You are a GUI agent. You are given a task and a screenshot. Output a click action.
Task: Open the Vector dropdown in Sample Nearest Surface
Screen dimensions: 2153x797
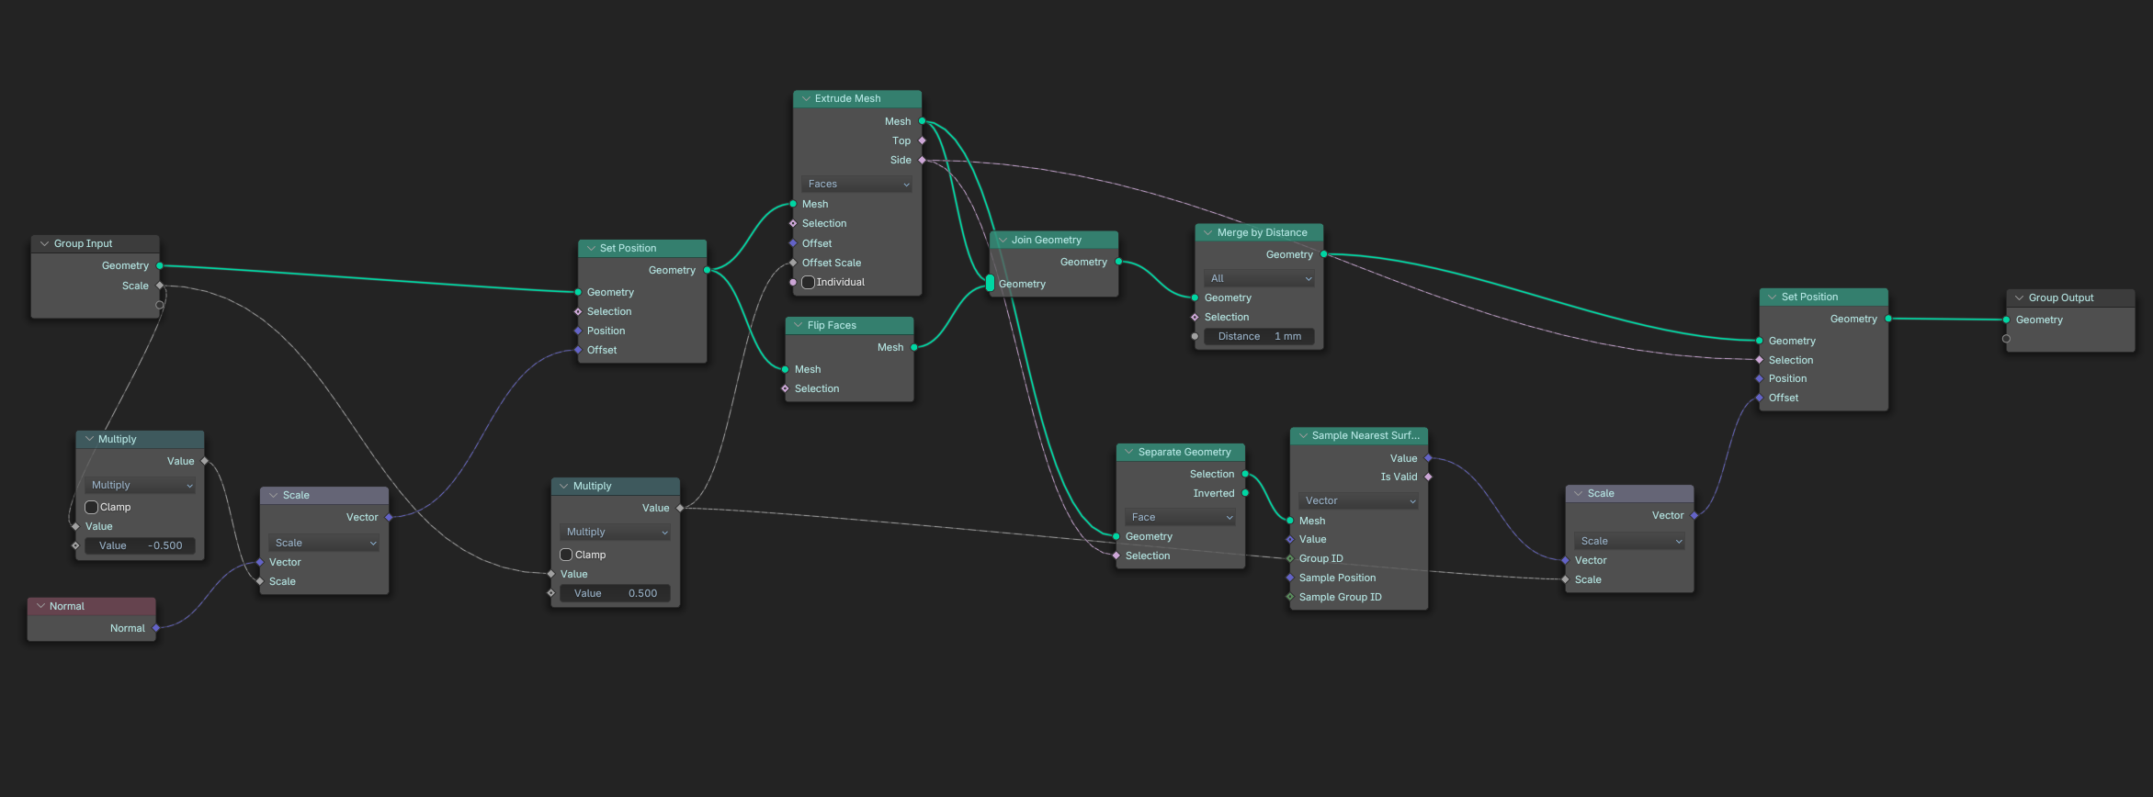[1359, 501]
